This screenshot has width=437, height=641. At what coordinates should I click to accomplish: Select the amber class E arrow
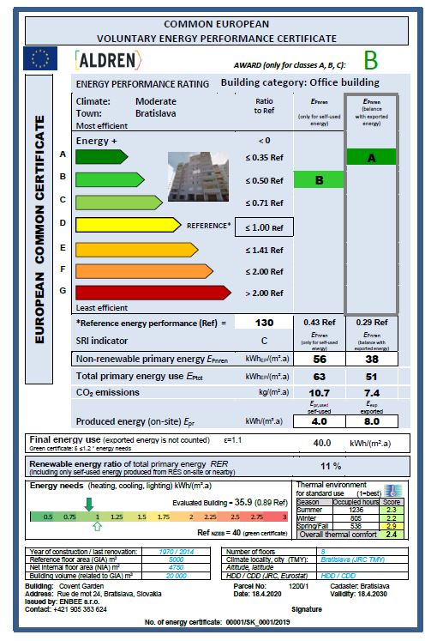click(137, 250)
